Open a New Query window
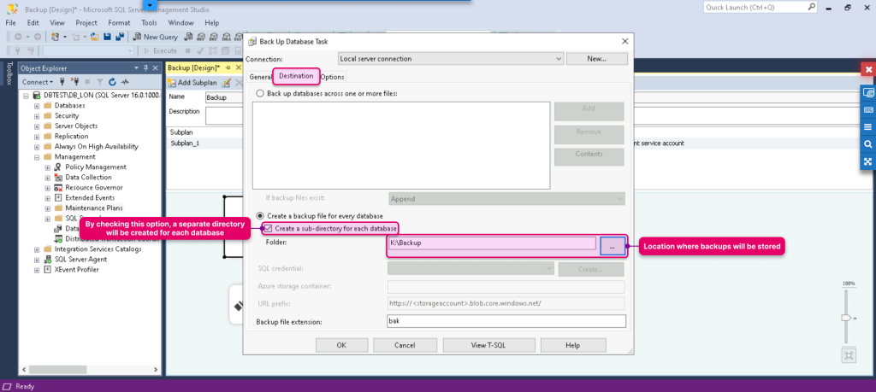This screenshot has width=876, height=392. point(156,37)
